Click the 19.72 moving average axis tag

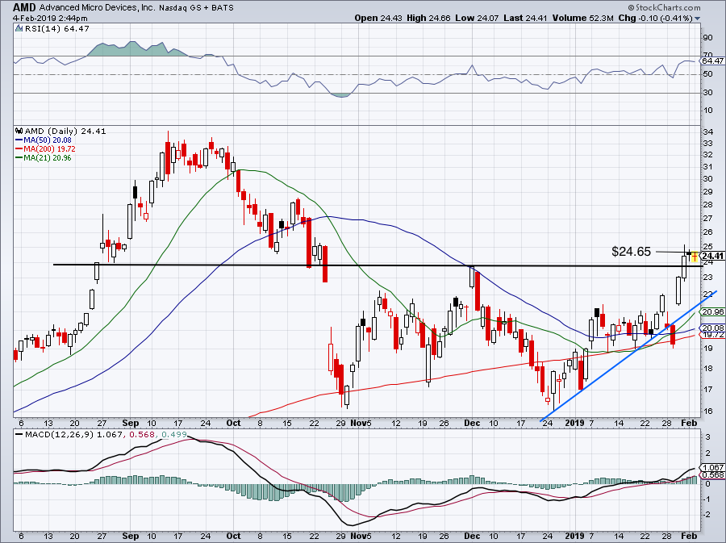pos(713,335)
